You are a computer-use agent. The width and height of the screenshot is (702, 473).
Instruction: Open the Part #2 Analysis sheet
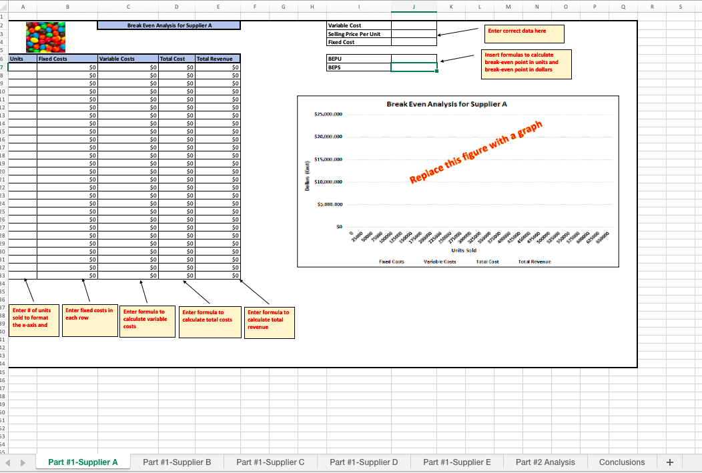545,462
